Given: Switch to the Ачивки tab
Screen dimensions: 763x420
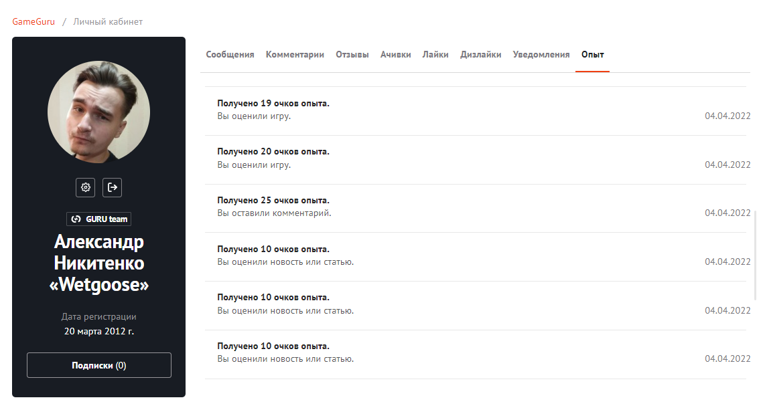Looking at the screenshot, I should [396, 54].
